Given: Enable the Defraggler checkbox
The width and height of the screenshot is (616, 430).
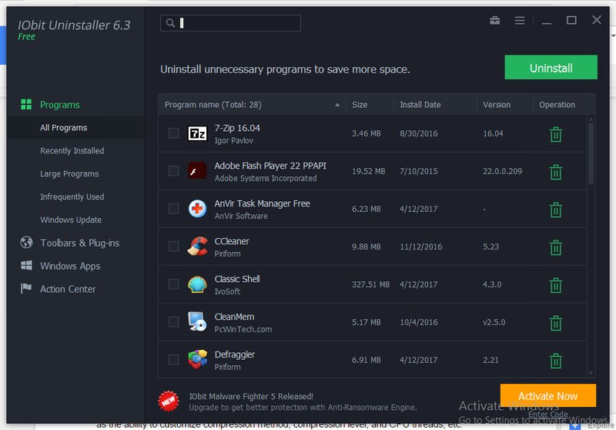Looking at the screenshot, I should (174, 360).
